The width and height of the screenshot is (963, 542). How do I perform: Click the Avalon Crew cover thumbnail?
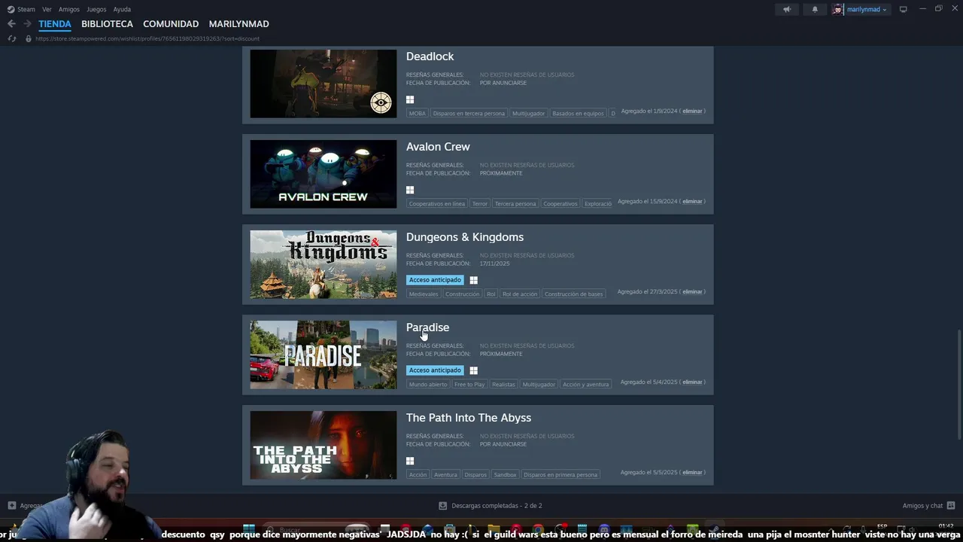(324, 174)
